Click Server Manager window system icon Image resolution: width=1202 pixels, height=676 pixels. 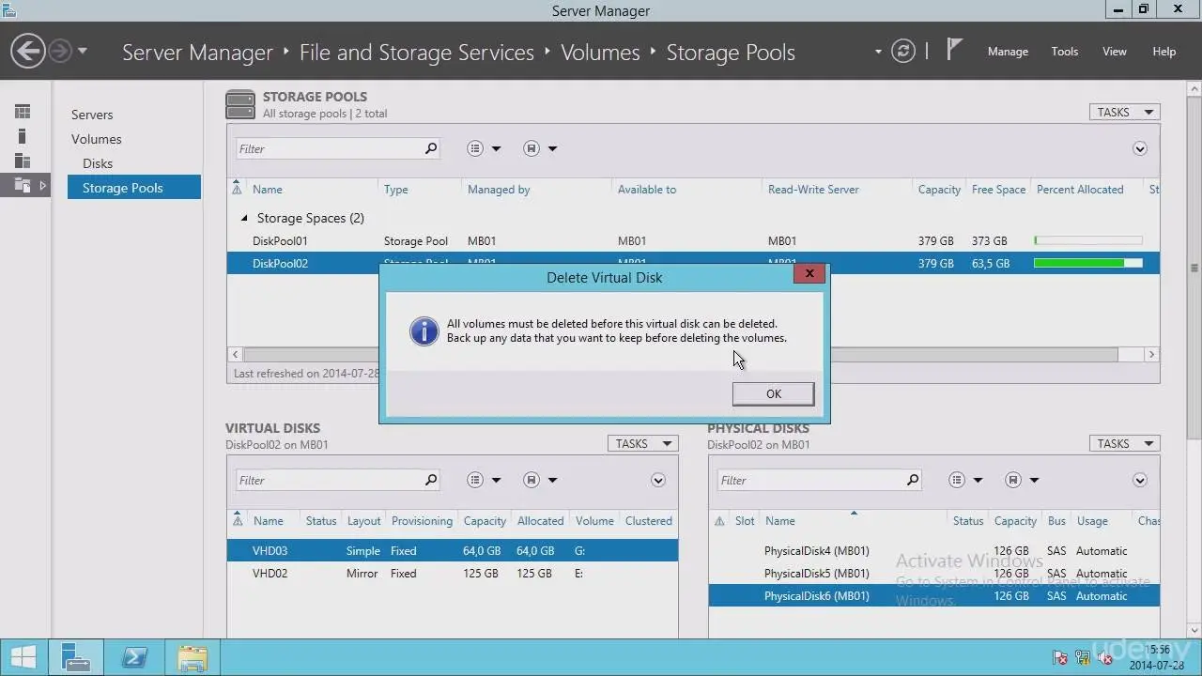coord(10,10)
